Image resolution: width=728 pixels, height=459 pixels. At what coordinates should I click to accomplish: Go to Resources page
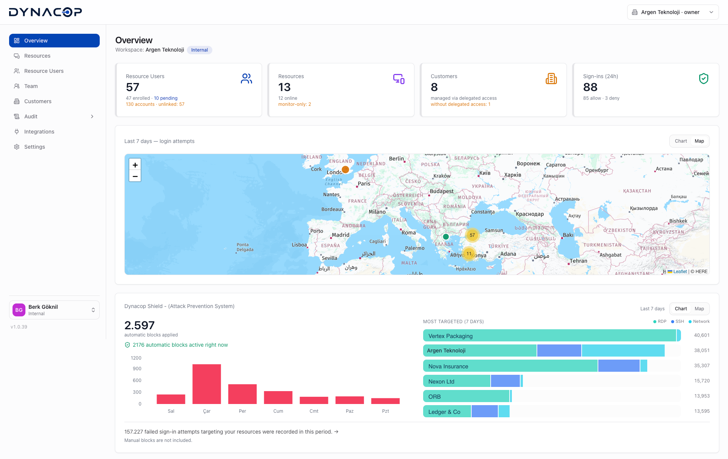[54, 56]
